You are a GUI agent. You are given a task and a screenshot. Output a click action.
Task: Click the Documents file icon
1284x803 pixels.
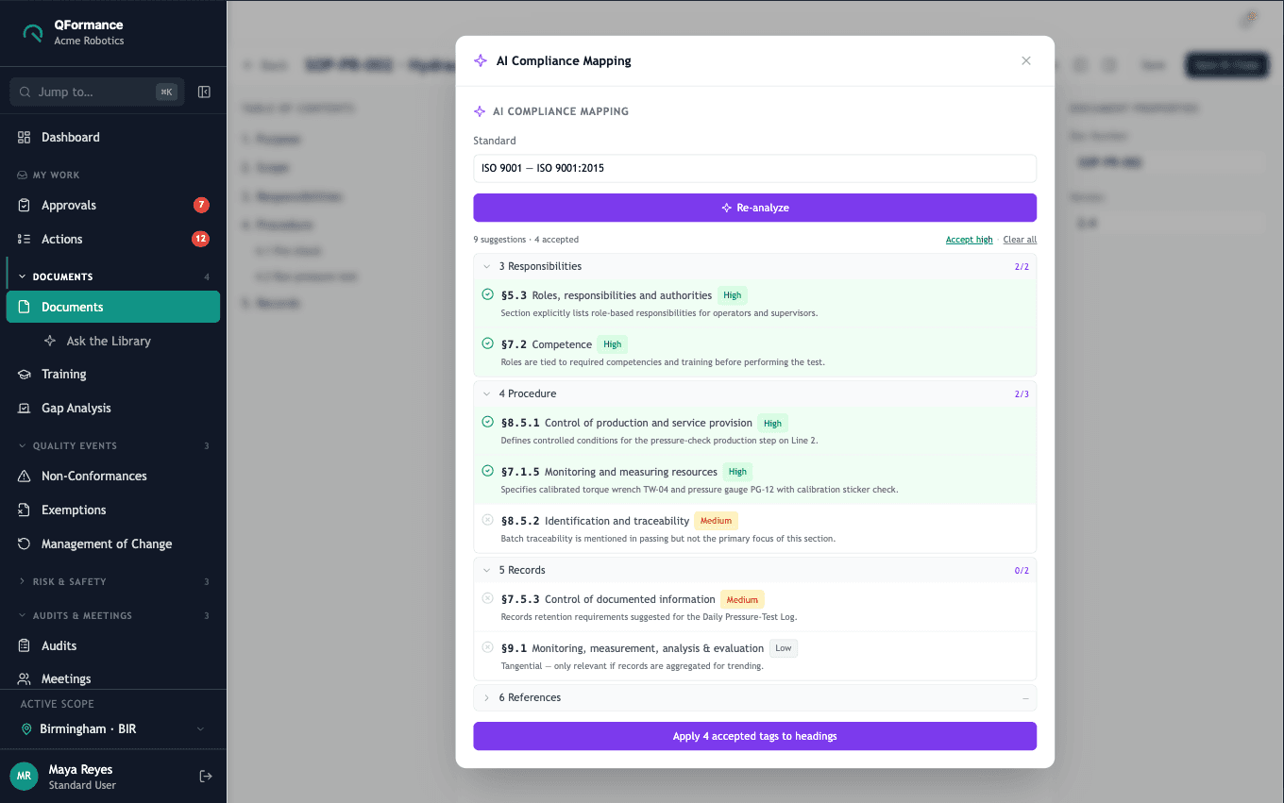(25, 307)
